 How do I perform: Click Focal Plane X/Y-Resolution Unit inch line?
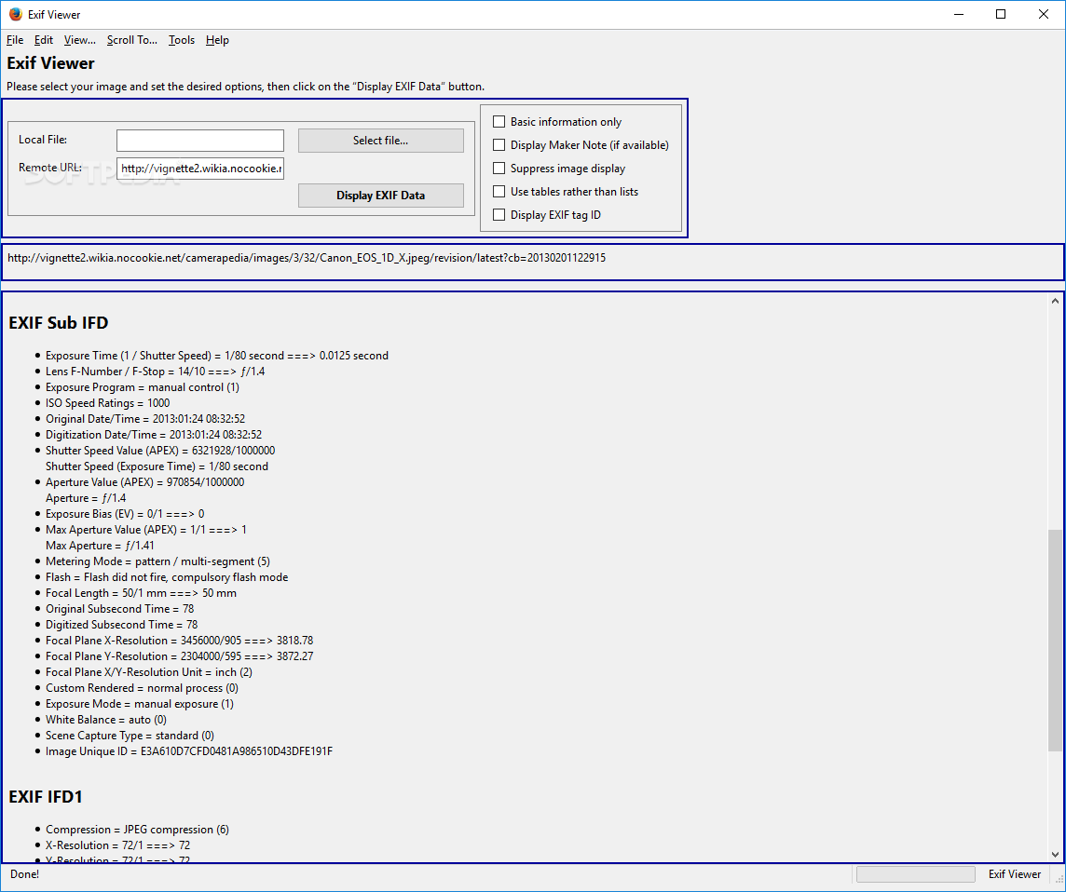(x=149, y=672)
